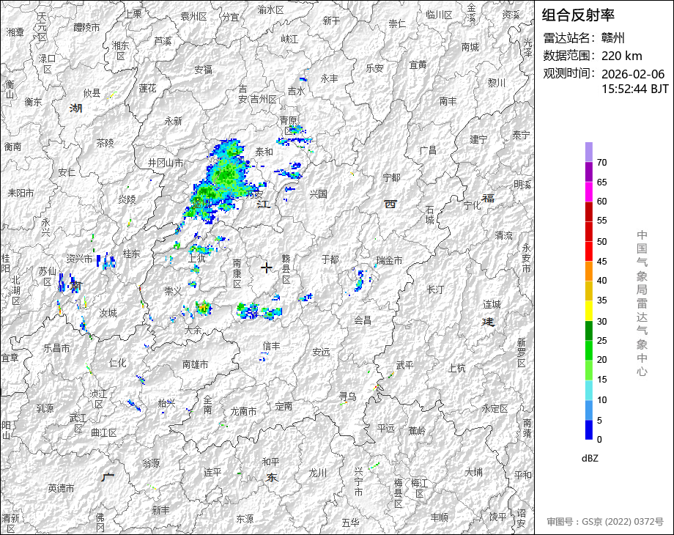Click the 醴陵市 city label

pos(86,27)
